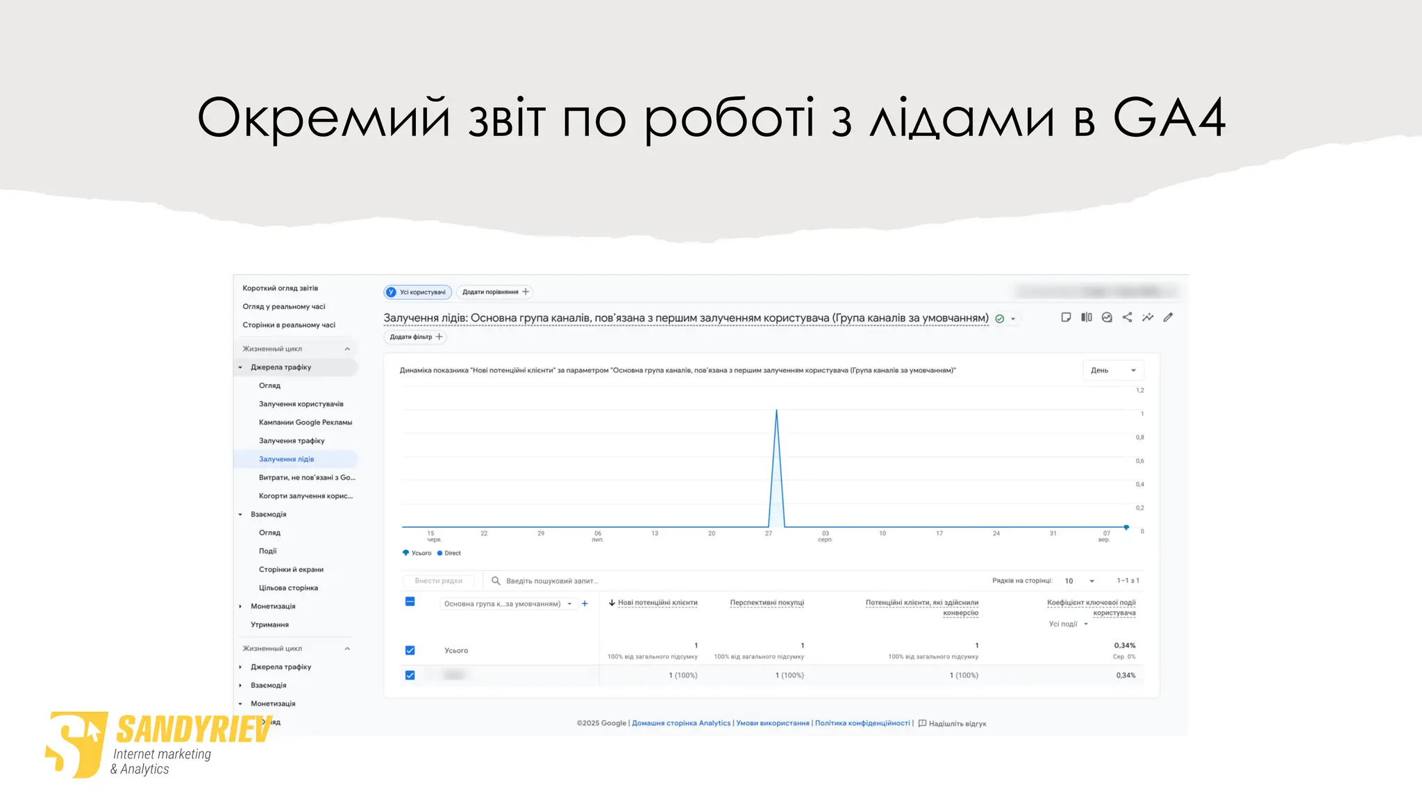
Task: Click the 'Внести рядки' button
Action: click(x=438, y=581)
